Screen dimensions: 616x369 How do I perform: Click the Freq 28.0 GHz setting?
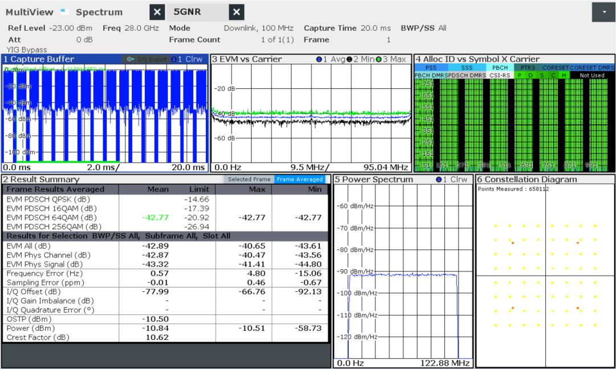pyautogui.click(x=131, y=28)
